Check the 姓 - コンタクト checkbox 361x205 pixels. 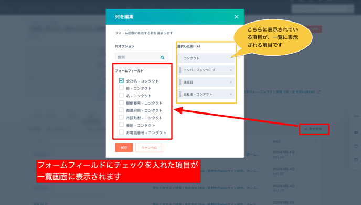(121, 88)
